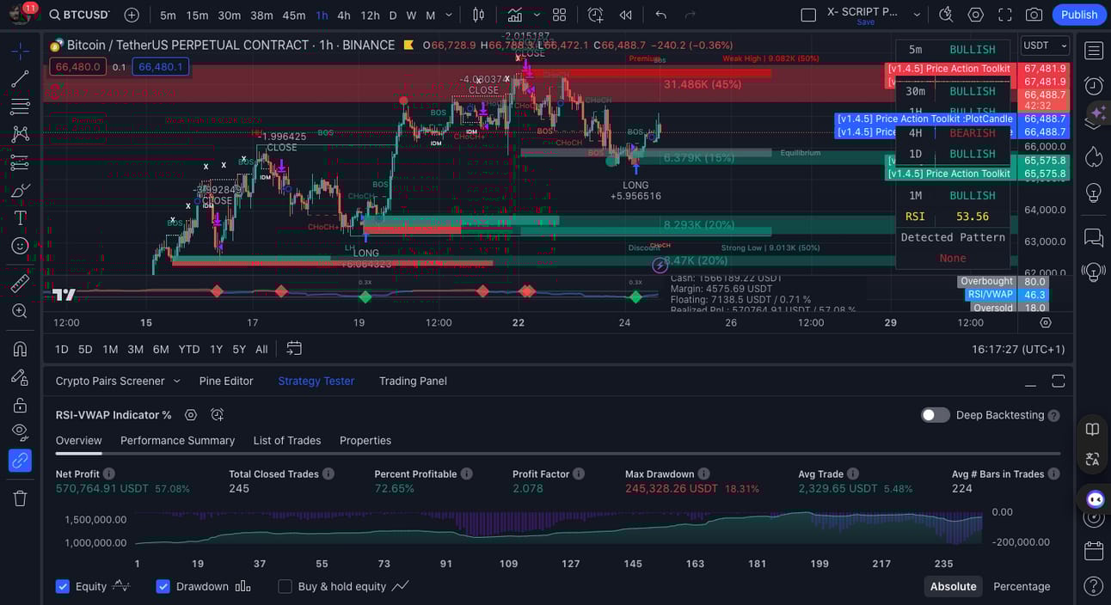The image size is (1111, 605).
Task: Toggle lock all drawing tools
Action: coord(20,405)
